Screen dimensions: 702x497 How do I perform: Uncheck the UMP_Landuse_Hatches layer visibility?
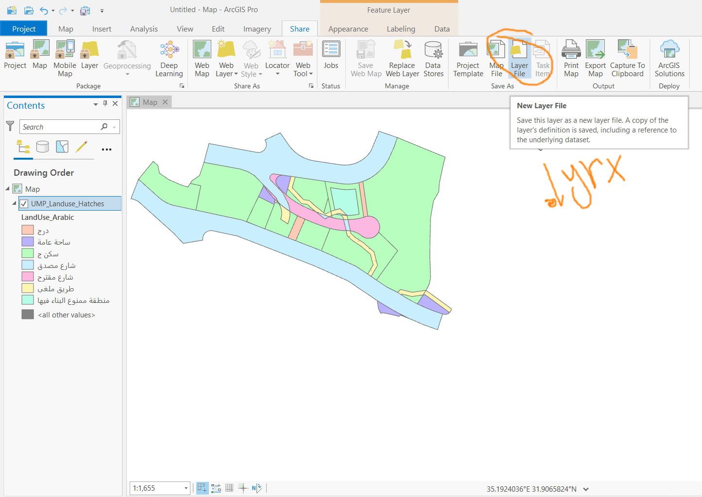[24, 203]
